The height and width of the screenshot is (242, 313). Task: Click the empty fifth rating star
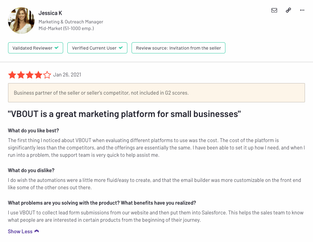[47, 75]
